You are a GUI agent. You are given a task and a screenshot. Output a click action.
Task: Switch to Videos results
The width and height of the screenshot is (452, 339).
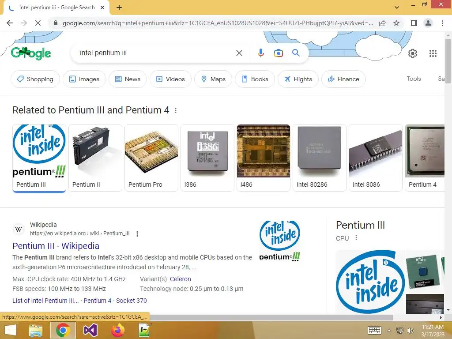click(x=170, y=79)
